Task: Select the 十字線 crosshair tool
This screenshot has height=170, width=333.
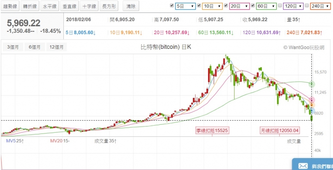Action: 89,6
